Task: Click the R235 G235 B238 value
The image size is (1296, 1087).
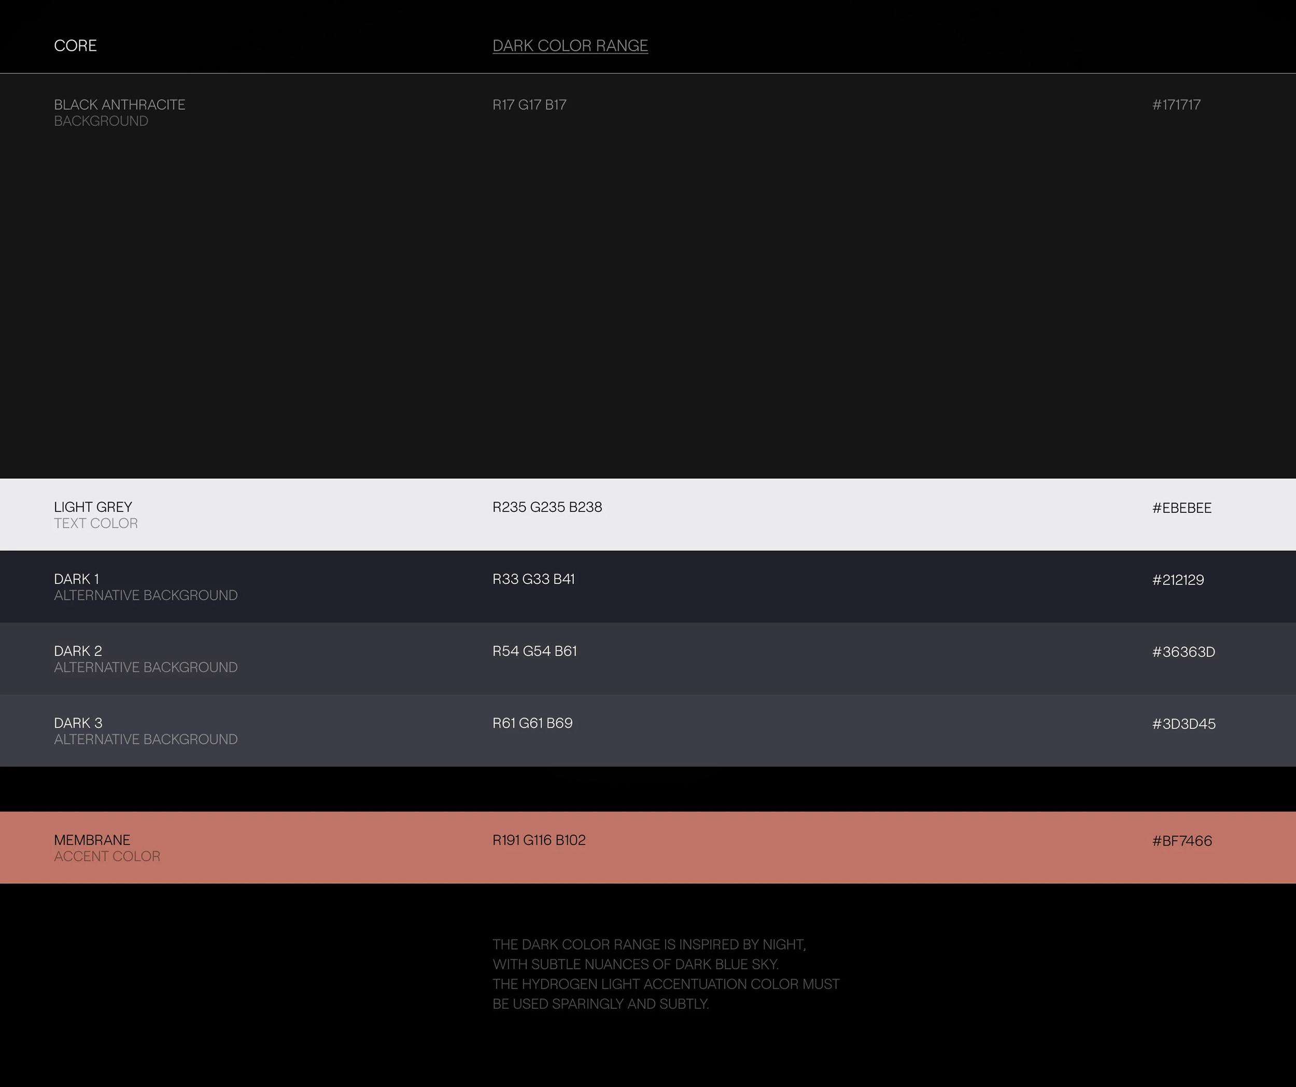Action: click(x=547, y=507)
